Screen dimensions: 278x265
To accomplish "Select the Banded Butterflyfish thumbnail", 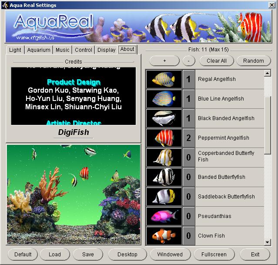I will [164, 177].
